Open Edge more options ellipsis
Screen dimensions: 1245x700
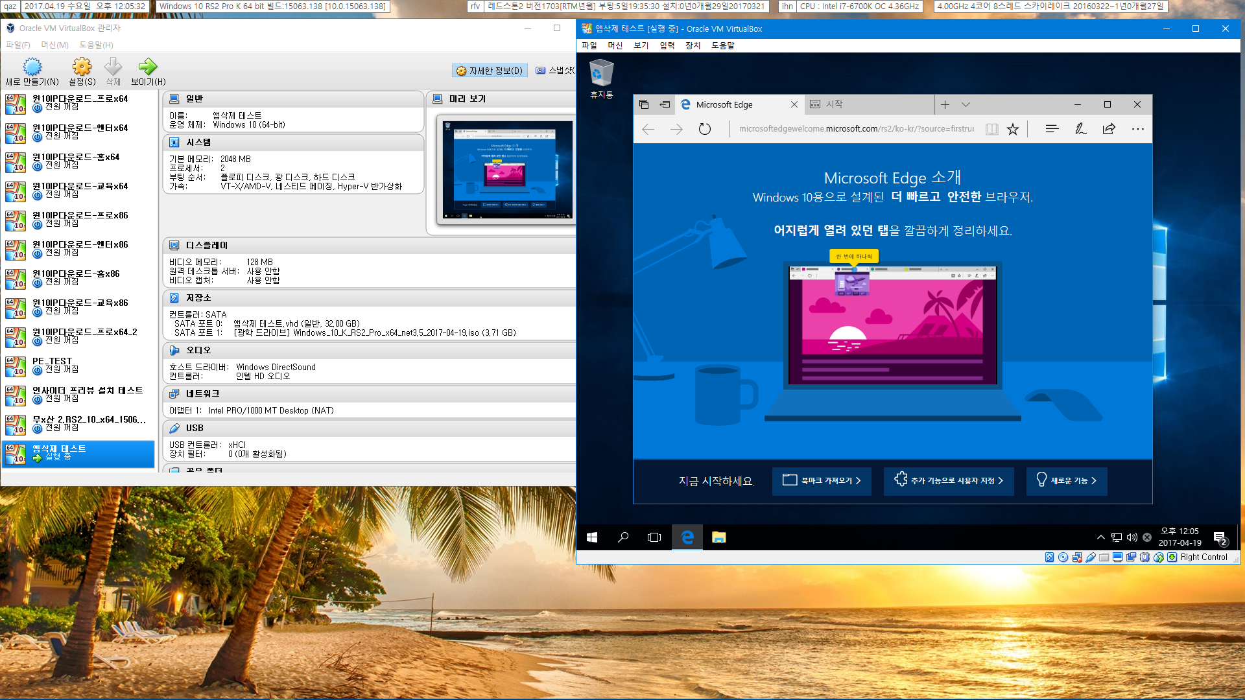(1138, 129)
